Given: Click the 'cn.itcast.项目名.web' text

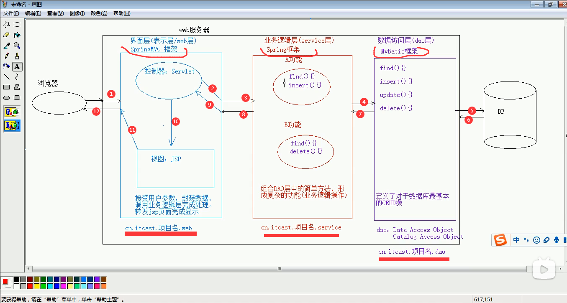Looking at the screenshot, I should [159, 229].
